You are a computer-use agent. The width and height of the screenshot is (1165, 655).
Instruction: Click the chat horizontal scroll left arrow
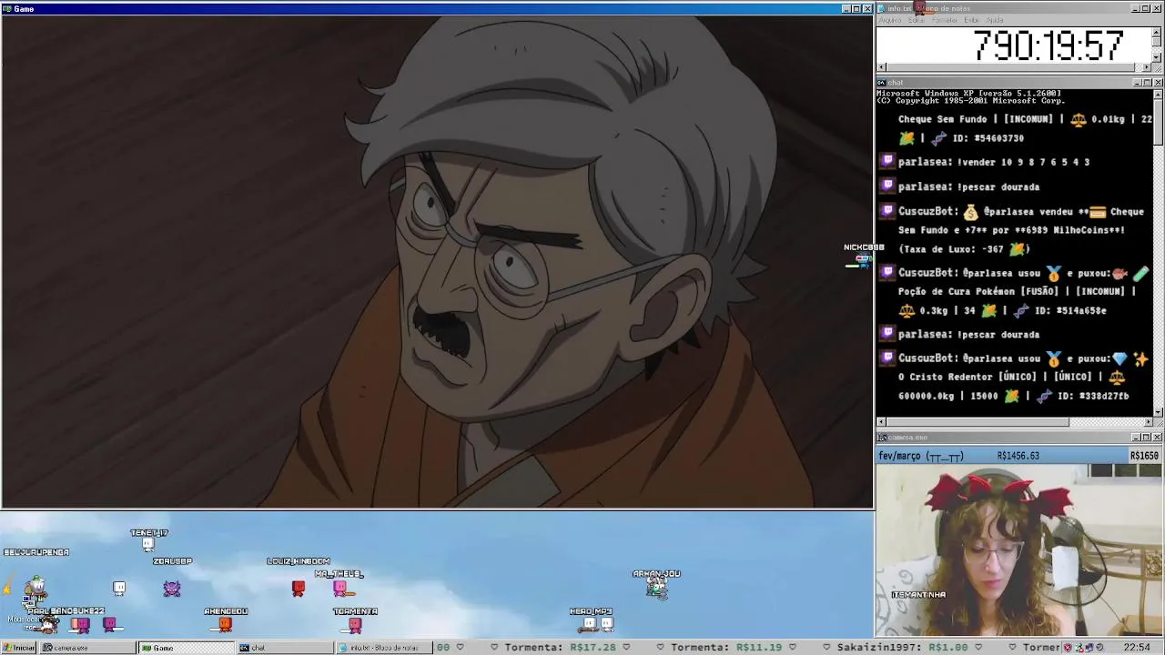[x=881, y=422]
